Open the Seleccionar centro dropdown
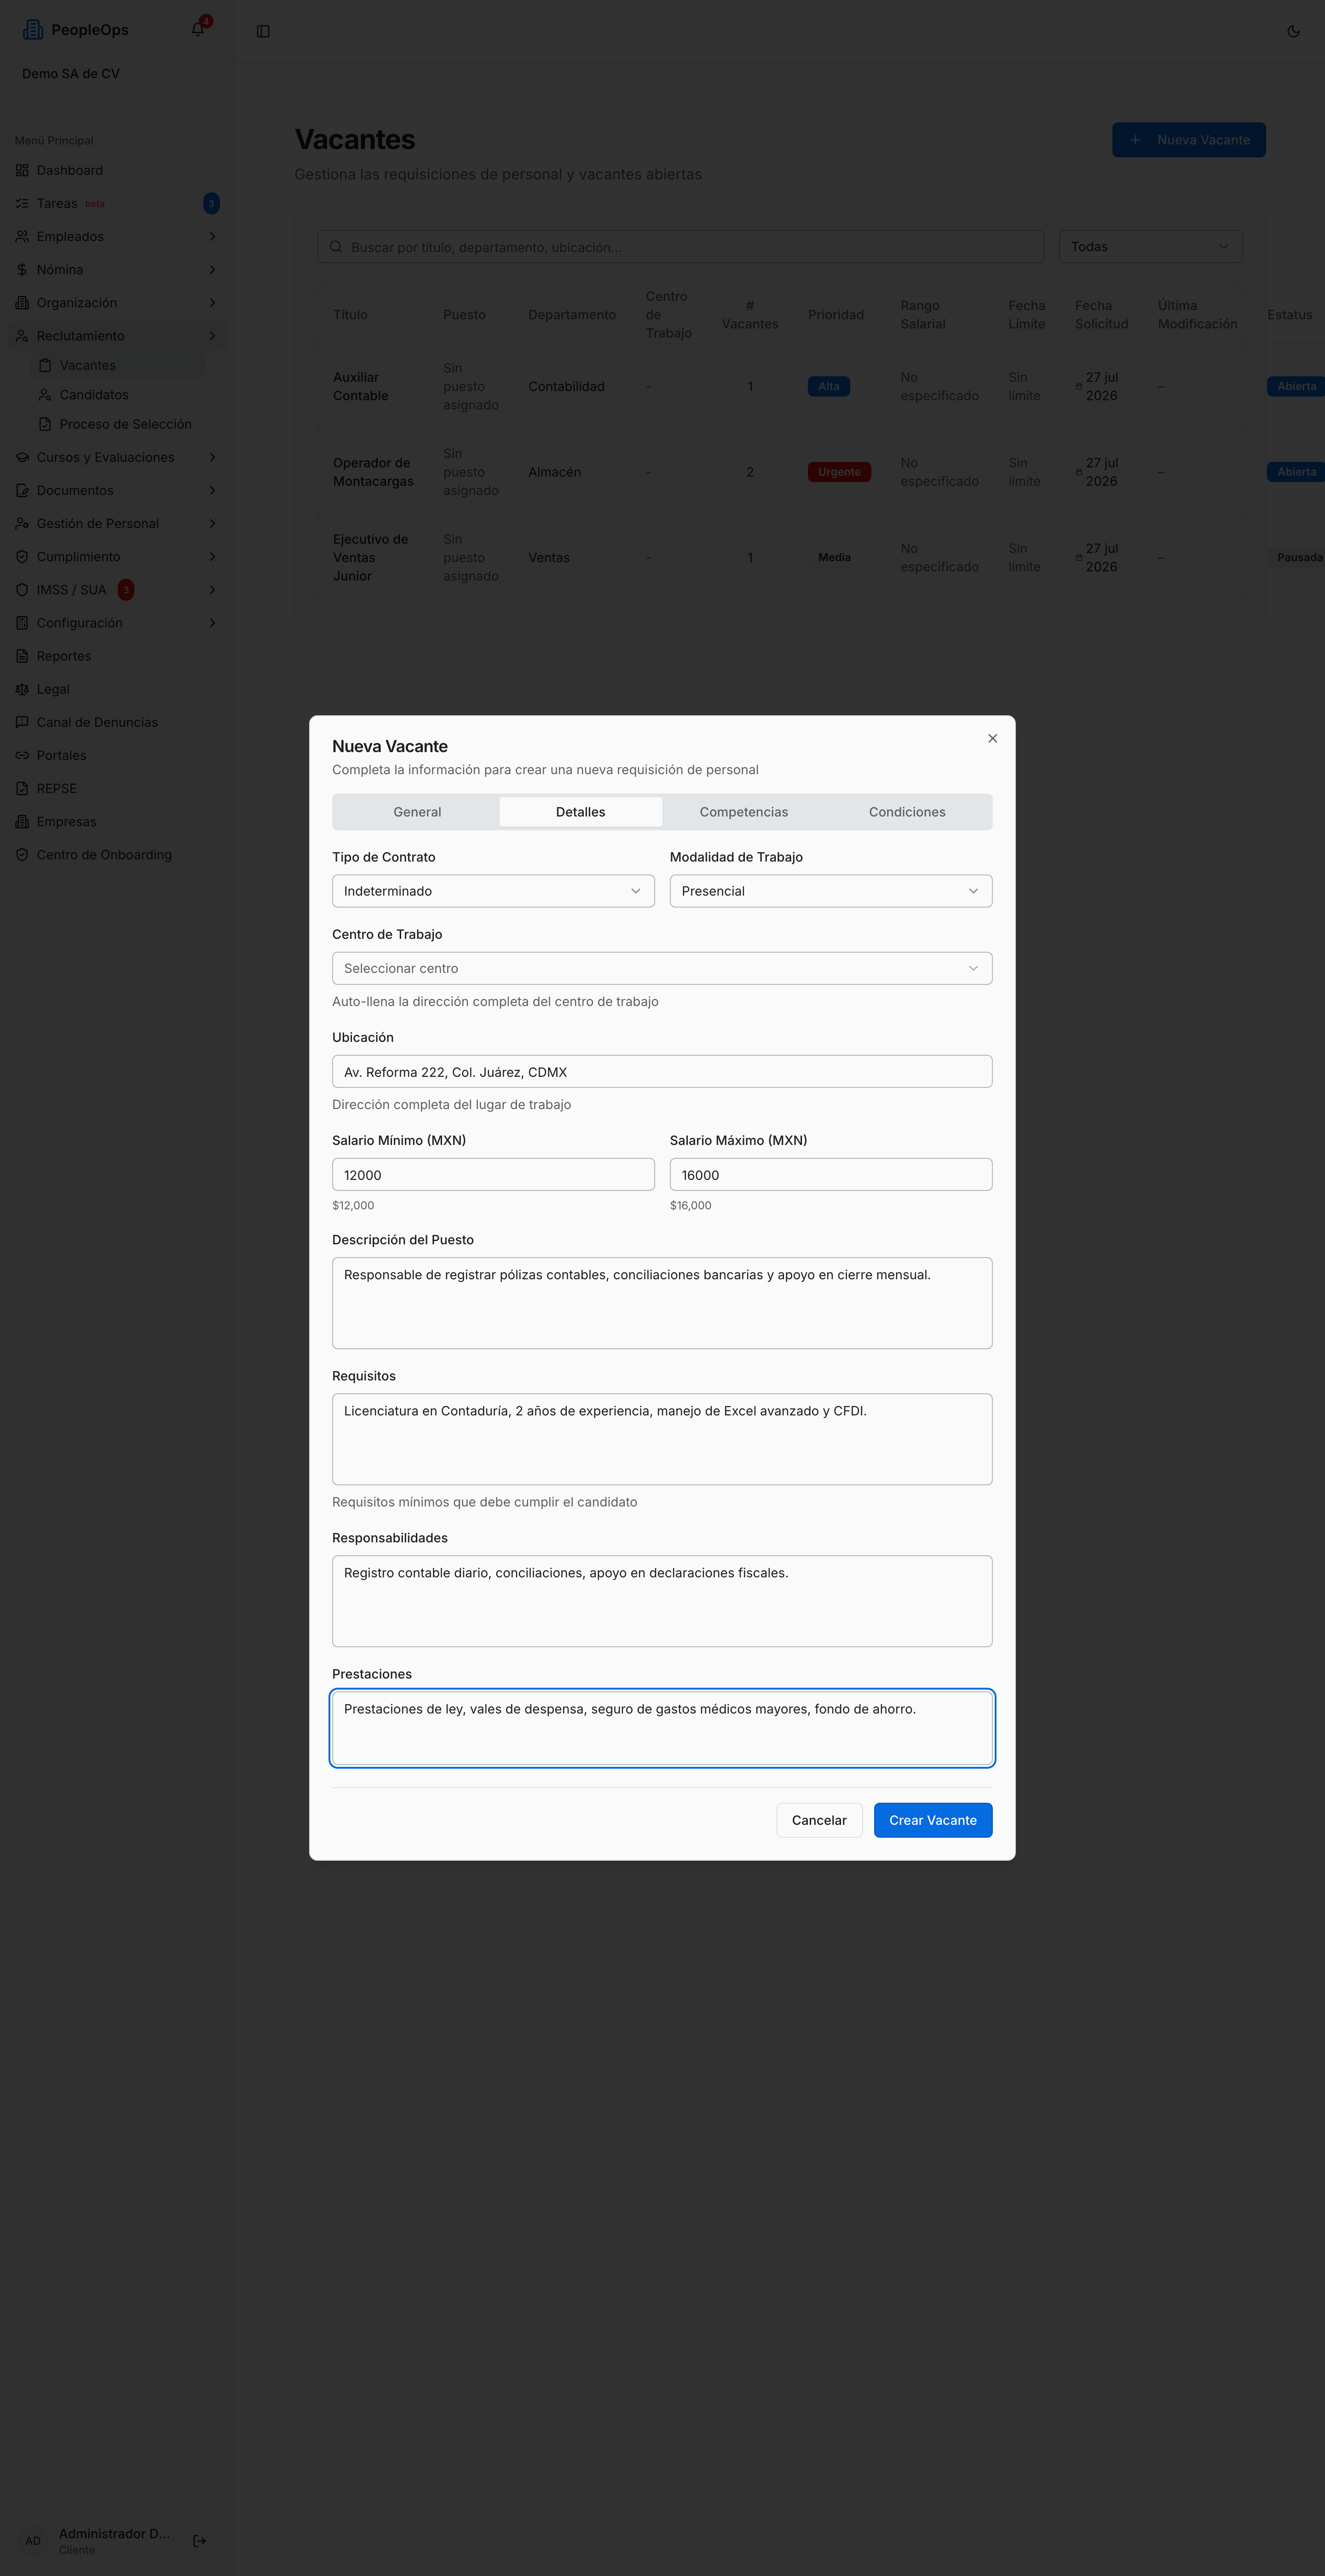 click(x=662, y=968)
